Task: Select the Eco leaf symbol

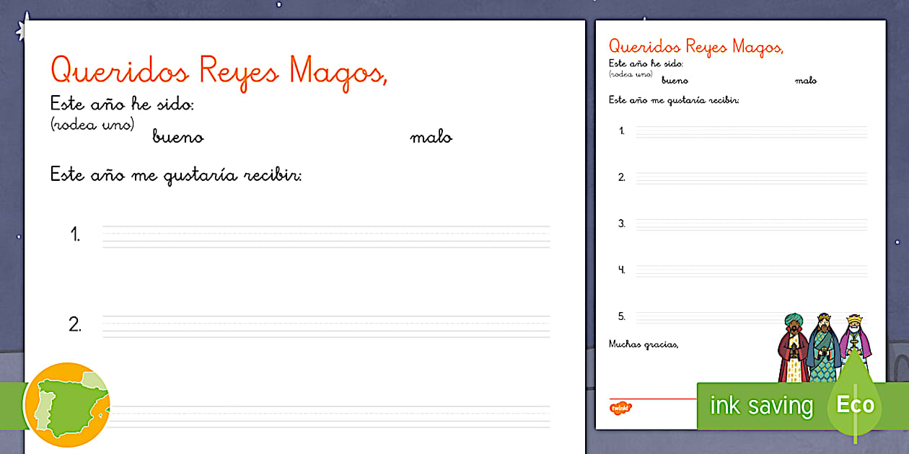Action: 856,405
